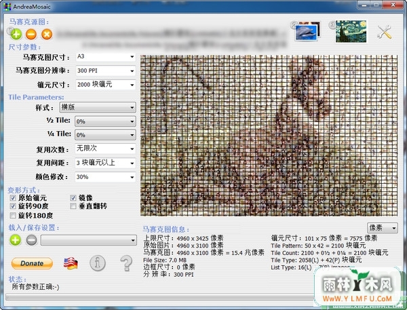Click the Donate button

(x=32, y=263)
